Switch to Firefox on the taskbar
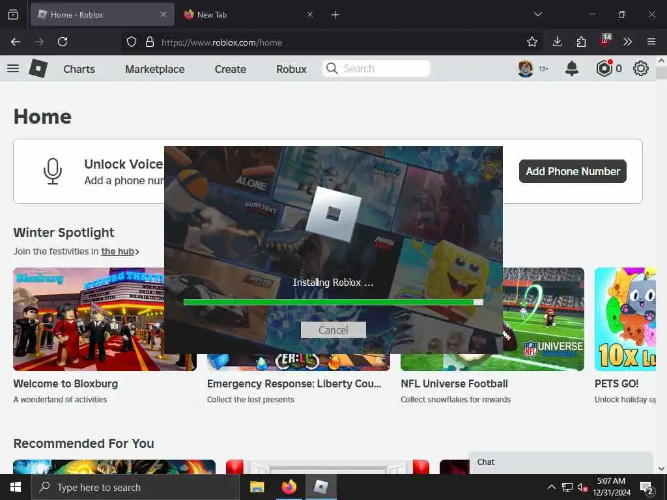Viewport: 667px width, 500px height. coord(289,487)
